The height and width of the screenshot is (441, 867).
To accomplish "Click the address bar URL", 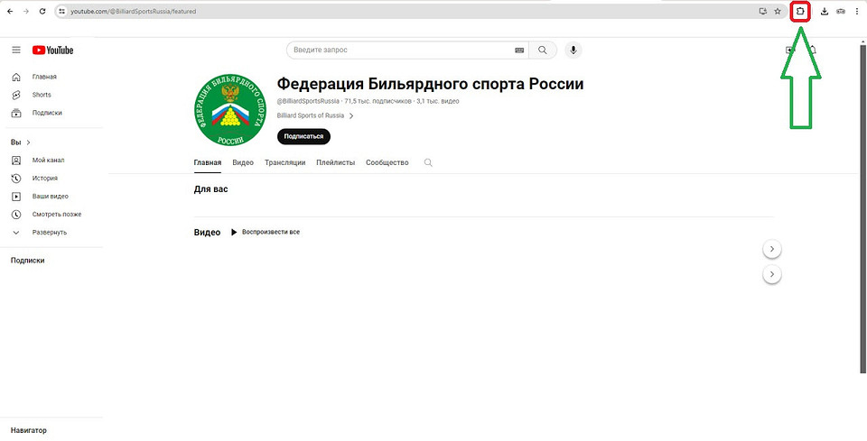I will (x=133, y=11).
